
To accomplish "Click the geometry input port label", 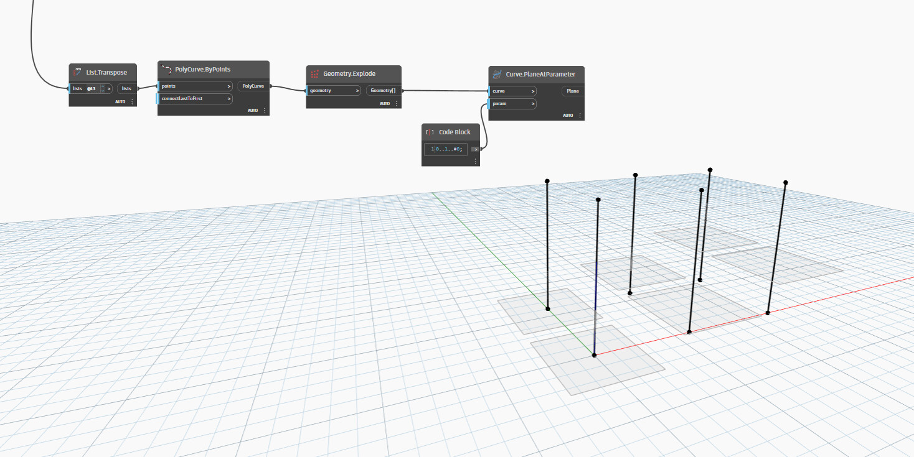I will pyautogui.click(x=321, y=91).
